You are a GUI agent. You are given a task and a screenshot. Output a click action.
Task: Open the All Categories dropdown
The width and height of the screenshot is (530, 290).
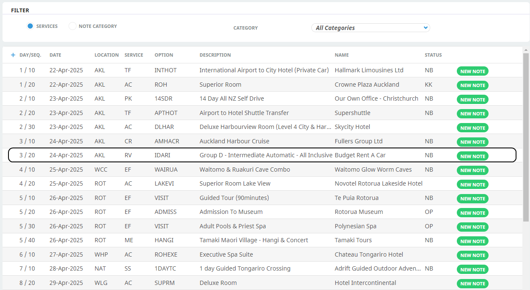tap(371, 28)
